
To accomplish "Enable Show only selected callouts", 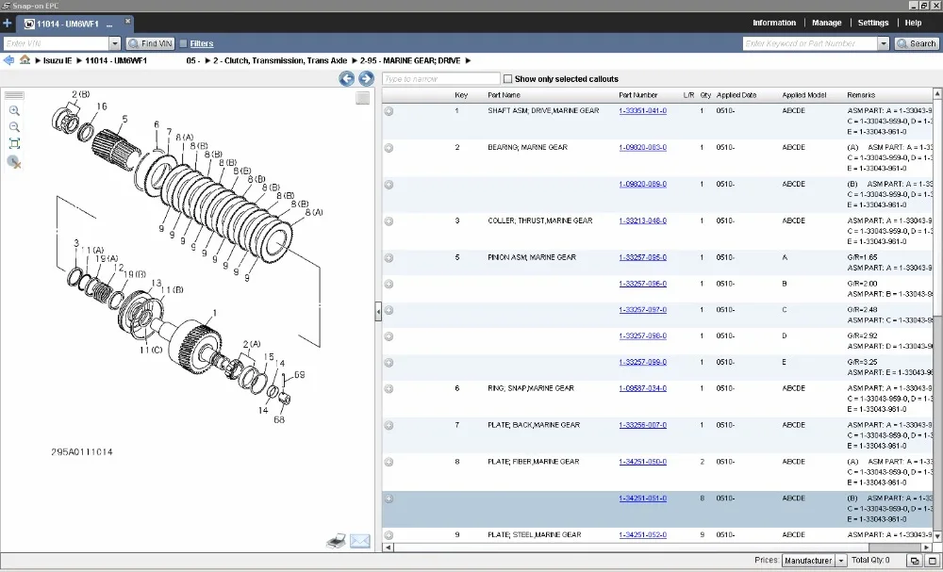I will pos(507,79).
